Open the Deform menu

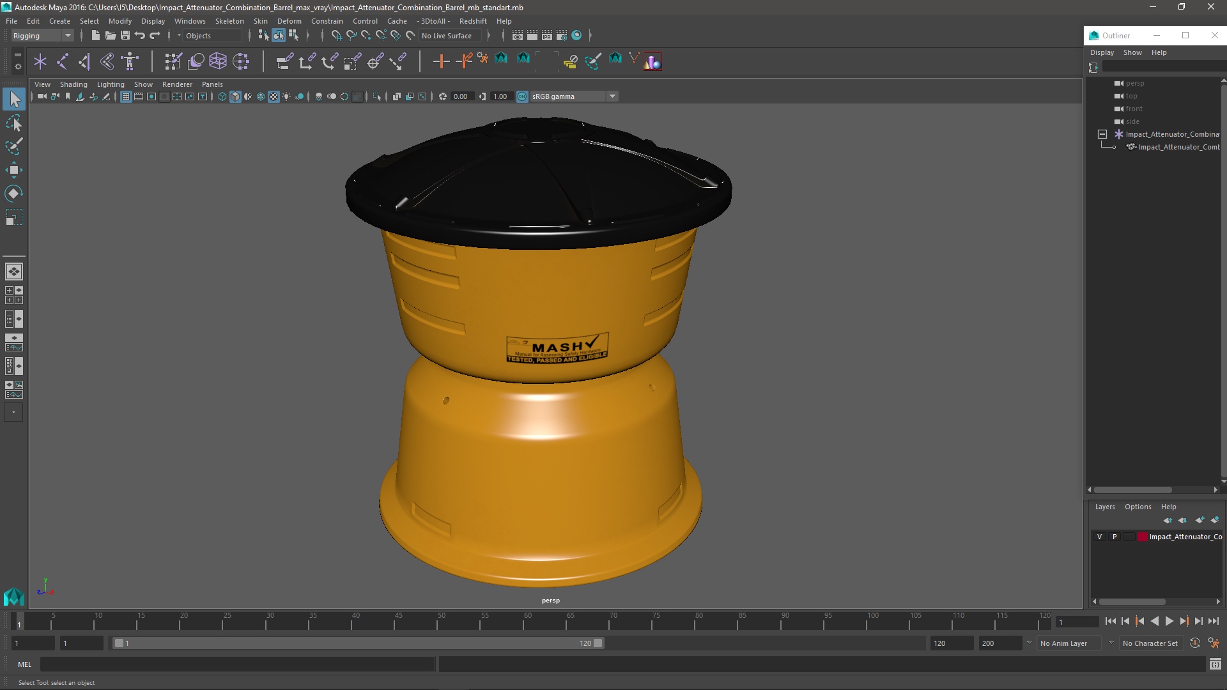pyautogui.click(x=289, y=21)
